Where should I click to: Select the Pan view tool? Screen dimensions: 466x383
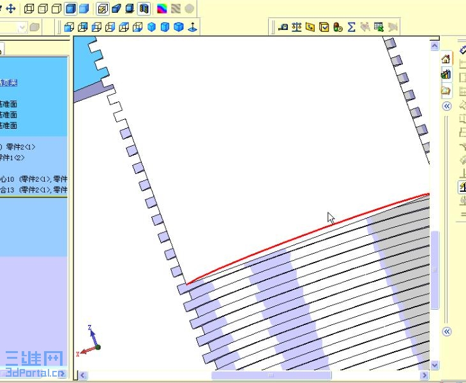(x=10, y=9)
